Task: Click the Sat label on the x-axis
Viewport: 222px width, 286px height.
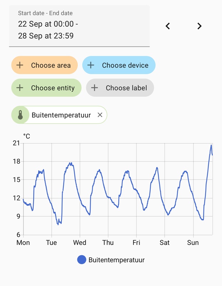Action: [165, 243]
